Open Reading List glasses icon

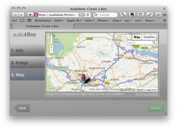click(x=15, y=21)
